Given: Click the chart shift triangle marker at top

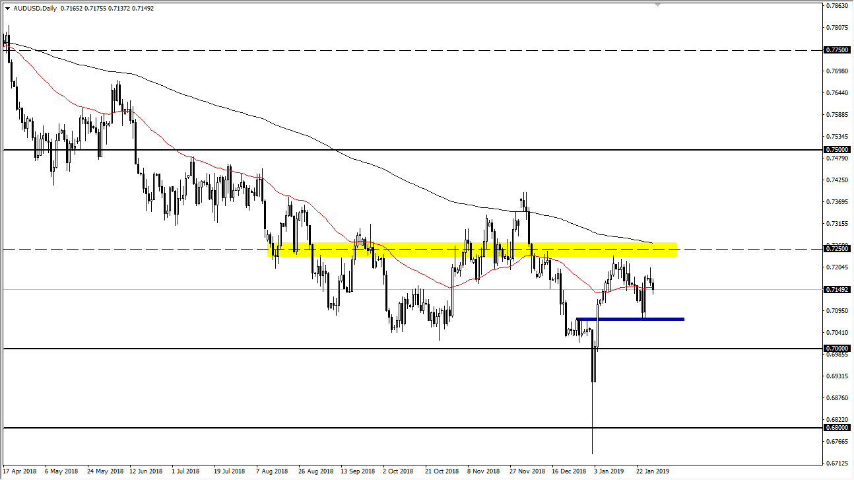Looking at the screenshot, I should [657, 5].
